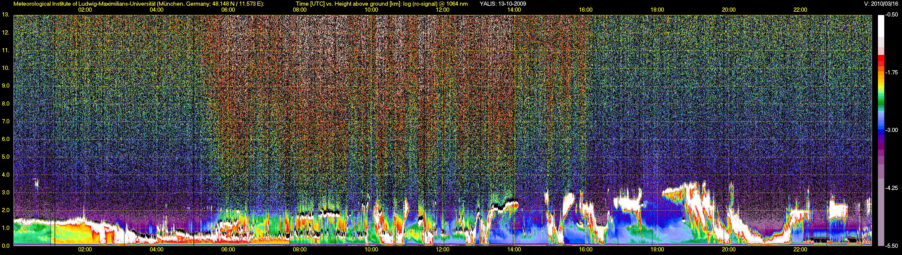The image size is (902, 255).
Task: Click the 18:00 label on the top time axis
Action: (657, 10)
